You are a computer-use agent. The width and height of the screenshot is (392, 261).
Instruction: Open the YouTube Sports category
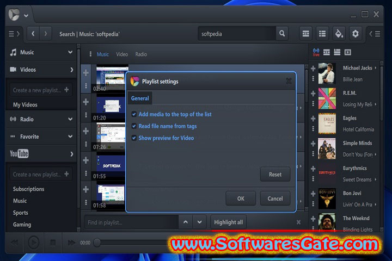click(x=21, y=213)
